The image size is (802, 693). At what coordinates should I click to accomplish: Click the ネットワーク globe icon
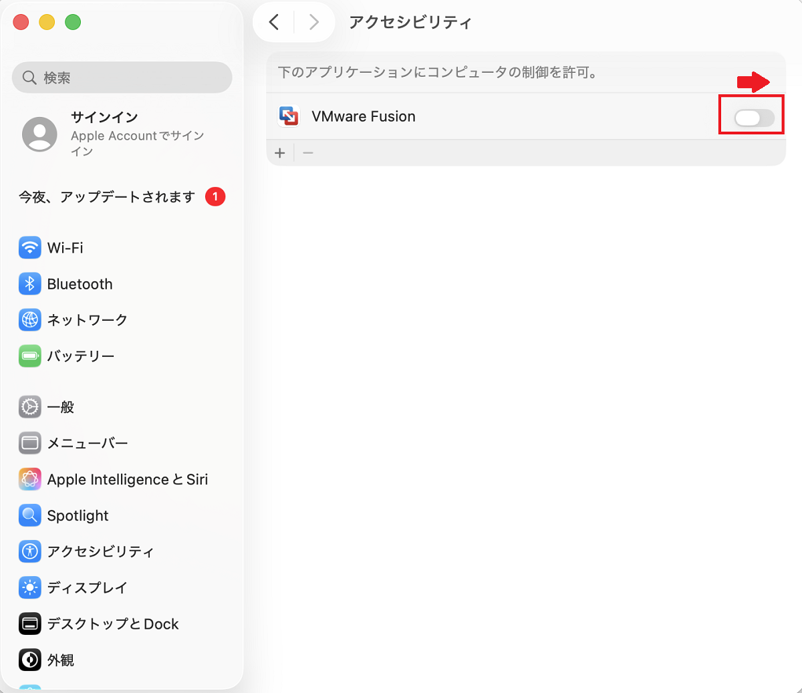[30, 320]
